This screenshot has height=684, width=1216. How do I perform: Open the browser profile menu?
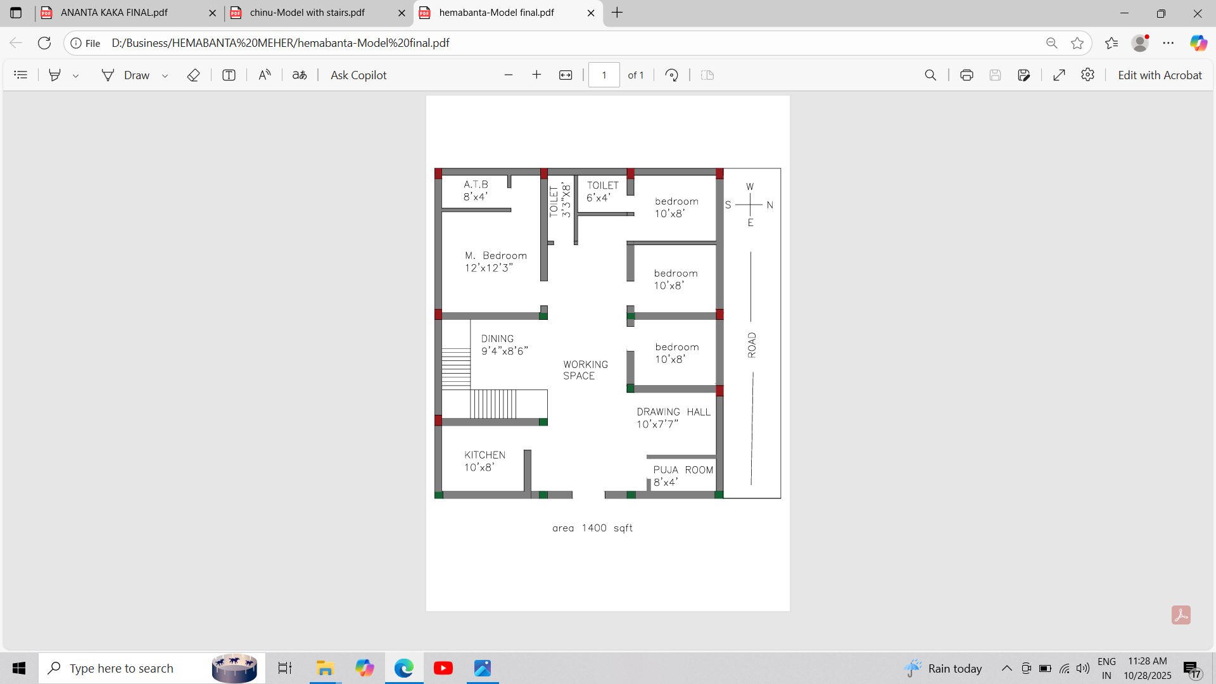[1141, 43]
